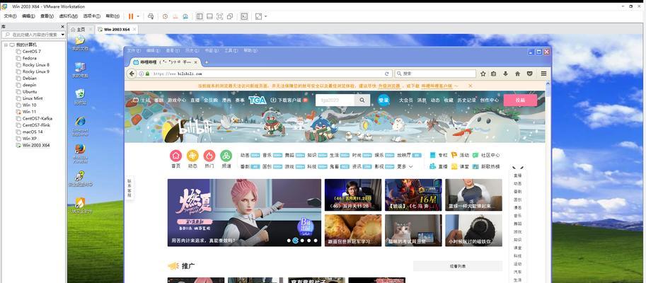Click the Pocket icon in Firefox toolbar
This screenshot has height=283, width=646.
coord(530,74)
